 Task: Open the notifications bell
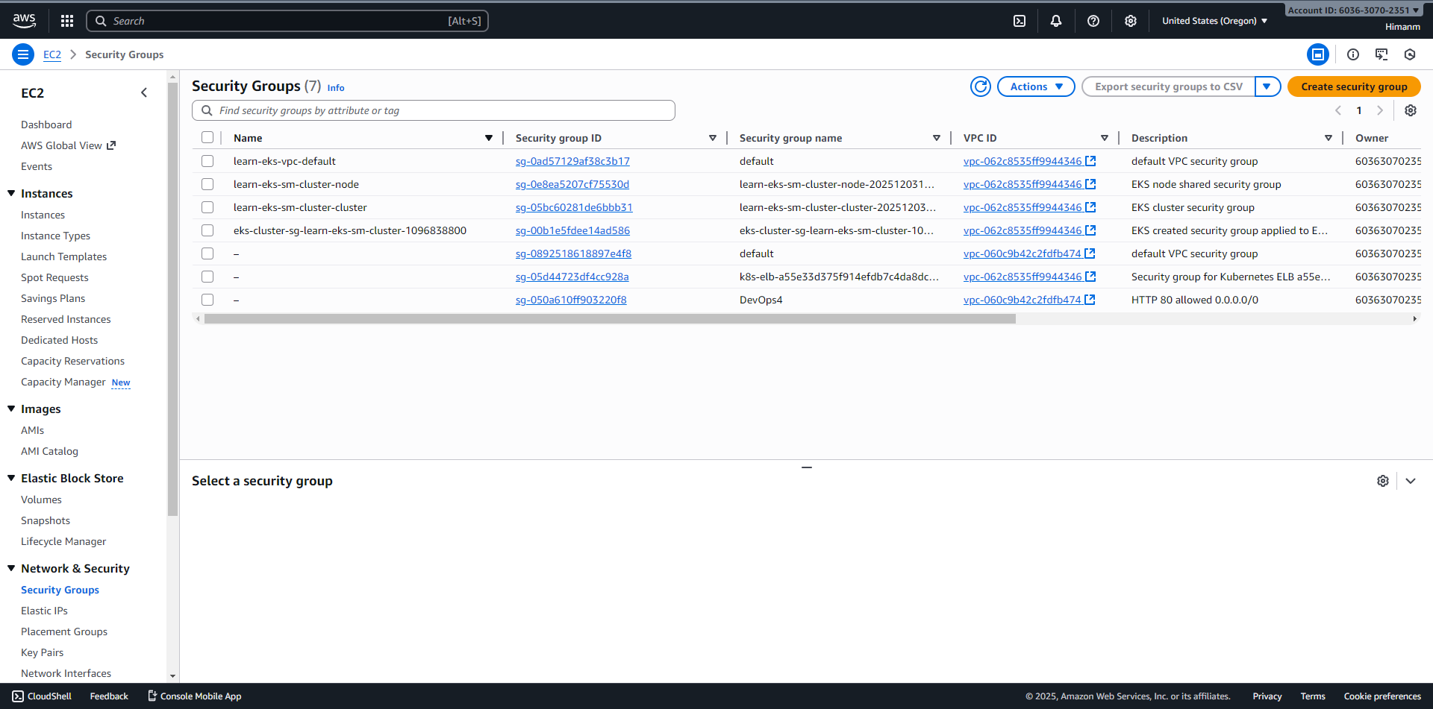1056,21
